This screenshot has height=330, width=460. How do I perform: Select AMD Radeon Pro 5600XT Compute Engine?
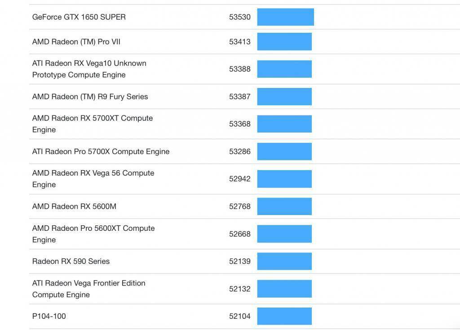[93, 234]
